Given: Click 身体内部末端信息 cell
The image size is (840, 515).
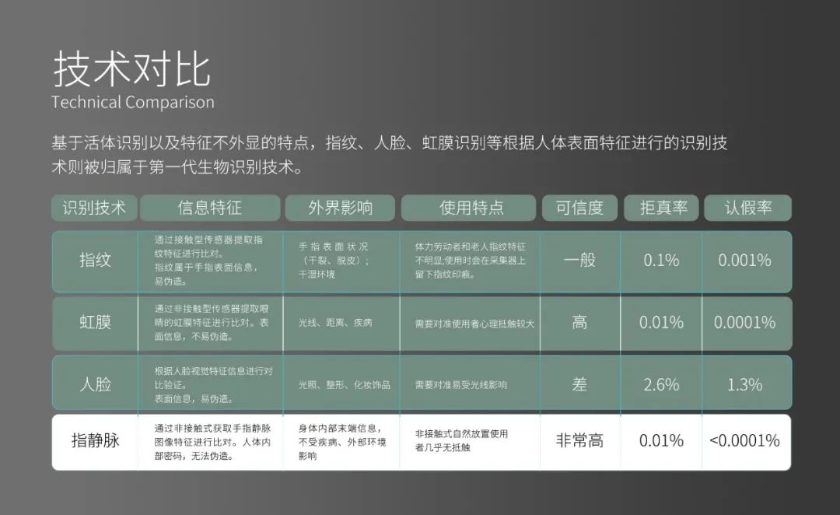Looking at the screenshot, I should pos(341,442).
